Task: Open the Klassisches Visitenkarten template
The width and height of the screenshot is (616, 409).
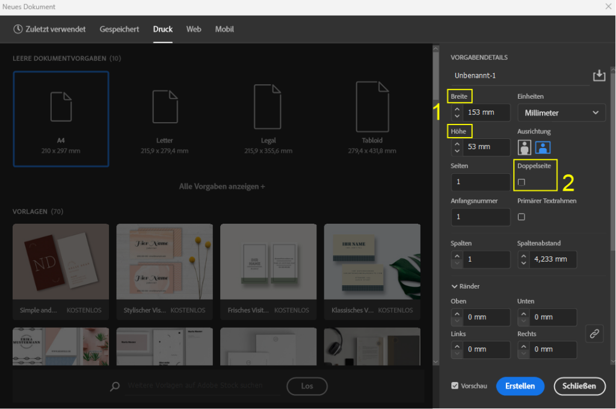Action: point(372,262)
